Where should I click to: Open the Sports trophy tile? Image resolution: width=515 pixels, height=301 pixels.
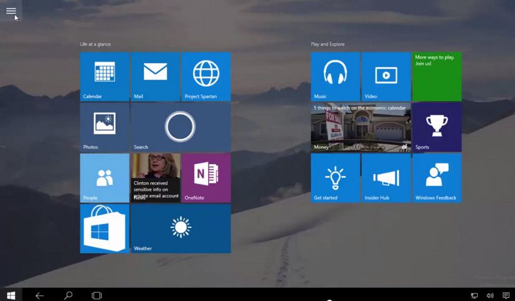(x=437, y=127)
